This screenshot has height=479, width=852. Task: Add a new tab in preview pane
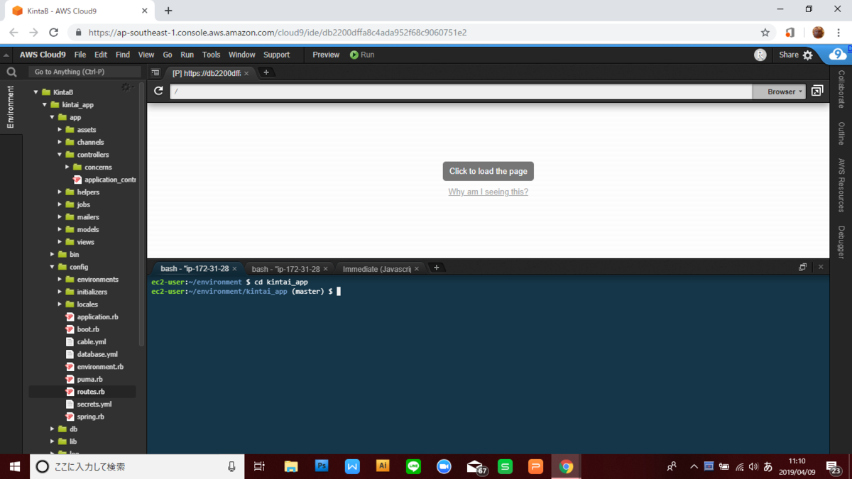[x=266, y=72]
